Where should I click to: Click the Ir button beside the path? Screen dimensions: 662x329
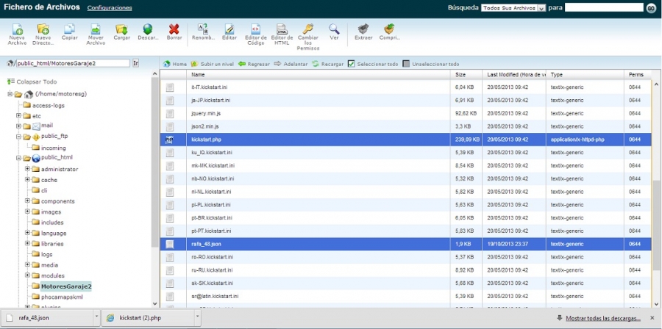(x=135, y=63)
